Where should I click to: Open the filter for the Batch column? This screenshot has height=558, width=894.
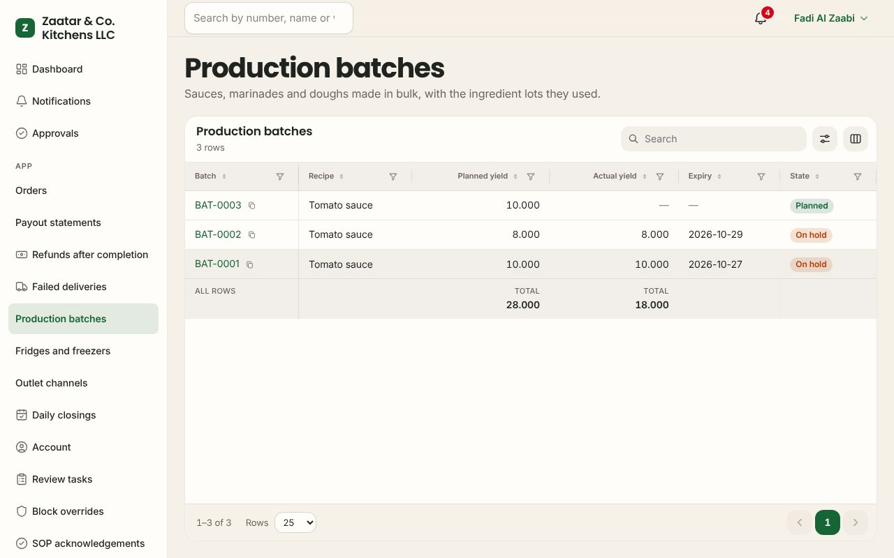click(280, 176)
